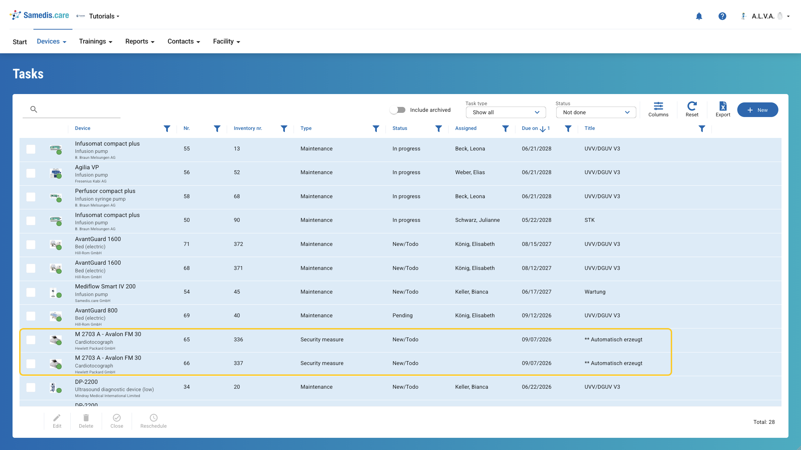Sort by the Due on column header

click(x=530, y=129)
